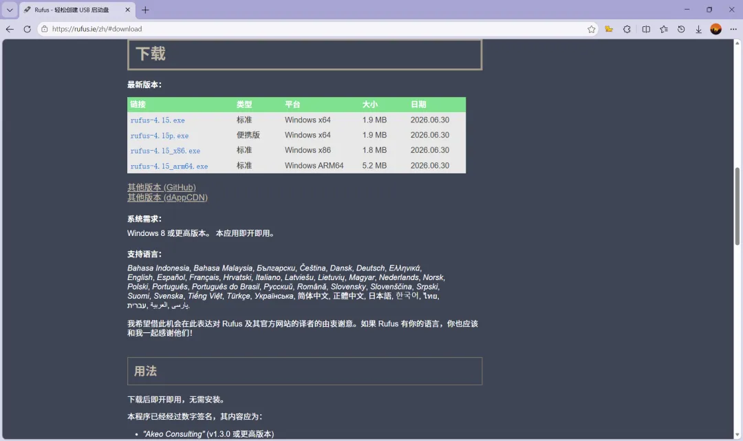Toggle split screen view icon
The image size is (743, 441).
[x=646, y=30]
